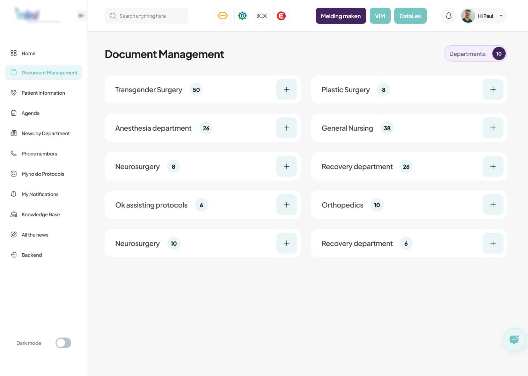Expand the Anesthesia department documents
This screenshot has height=376, width=528.
pyautogui.click(x=286, y=128)
